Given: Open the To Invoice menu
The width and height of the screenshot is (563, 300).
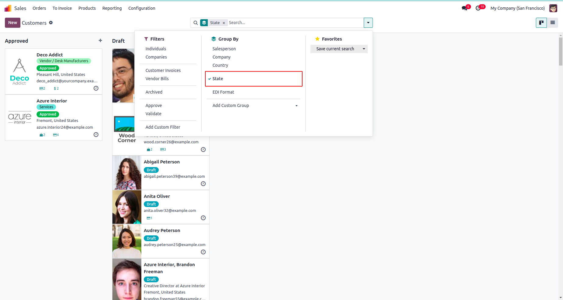Looking at the screenshot, I should click(62, 8).
